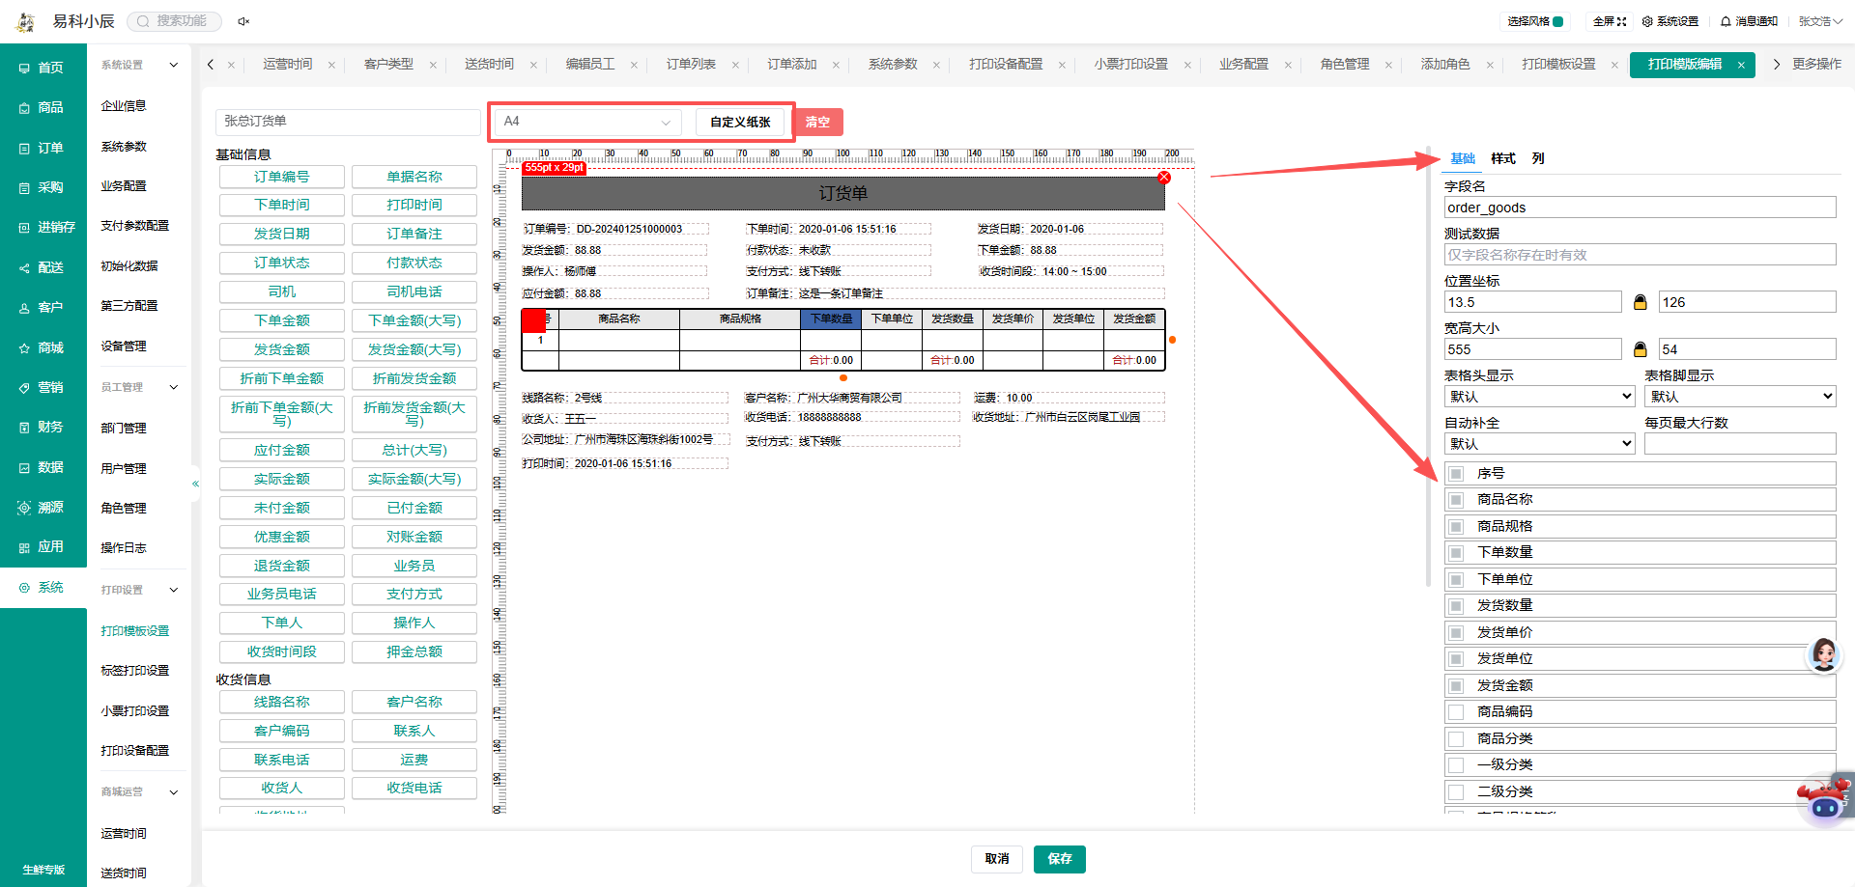
Task: Open the 客户 customer sidebar icon
Action: tap(24, 308)
